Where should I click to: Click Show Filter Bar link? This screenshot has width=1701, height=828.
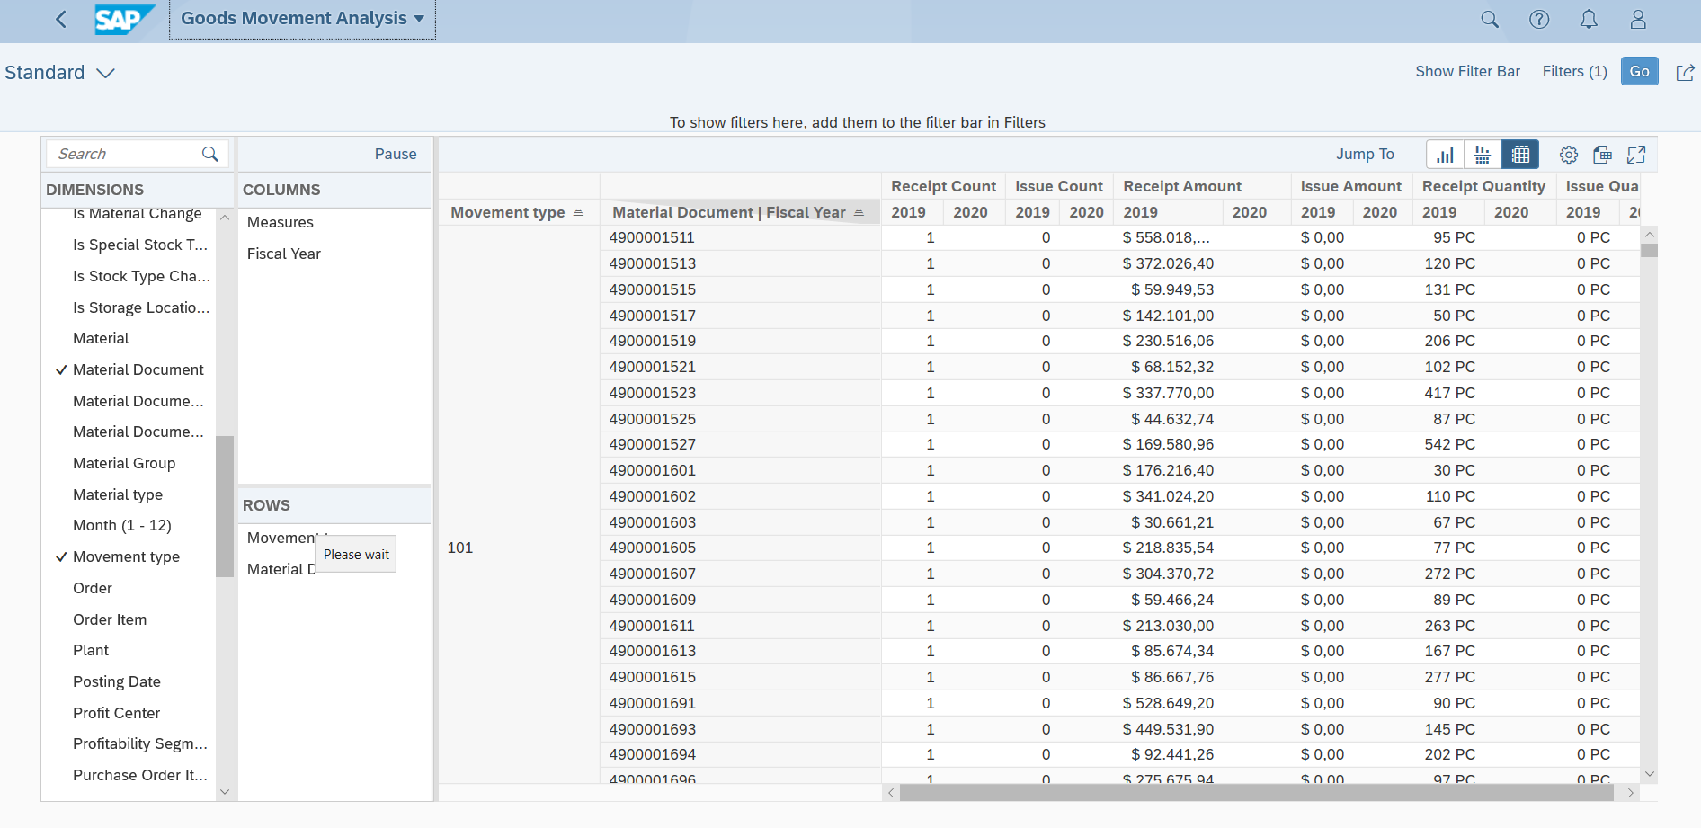1467,71
